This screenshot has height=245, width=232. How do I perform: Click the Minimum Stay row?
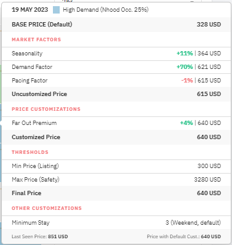116,223
